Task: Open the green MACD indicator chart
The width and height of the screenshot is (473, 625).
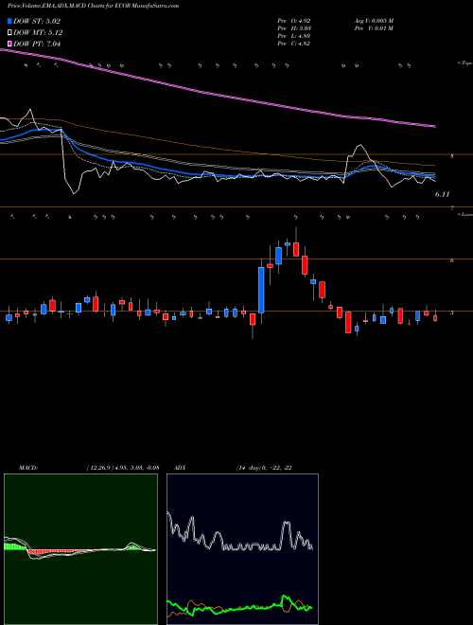Action: coord(80,549)
